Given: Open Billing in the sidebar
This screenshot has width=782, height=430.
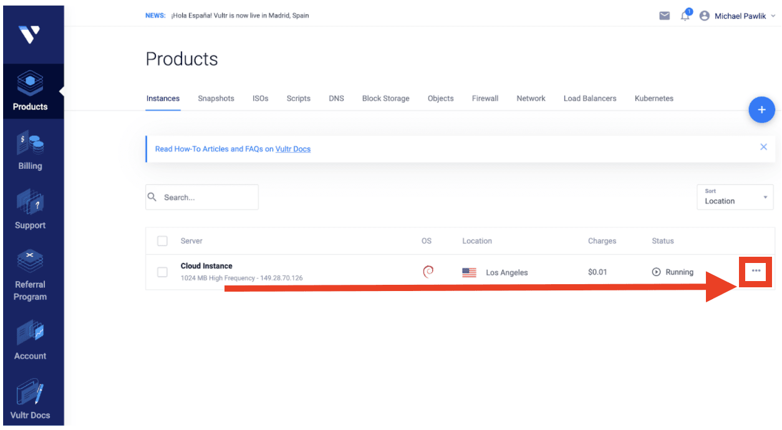Looking at the screenshot, I should (x=31, y=151).
